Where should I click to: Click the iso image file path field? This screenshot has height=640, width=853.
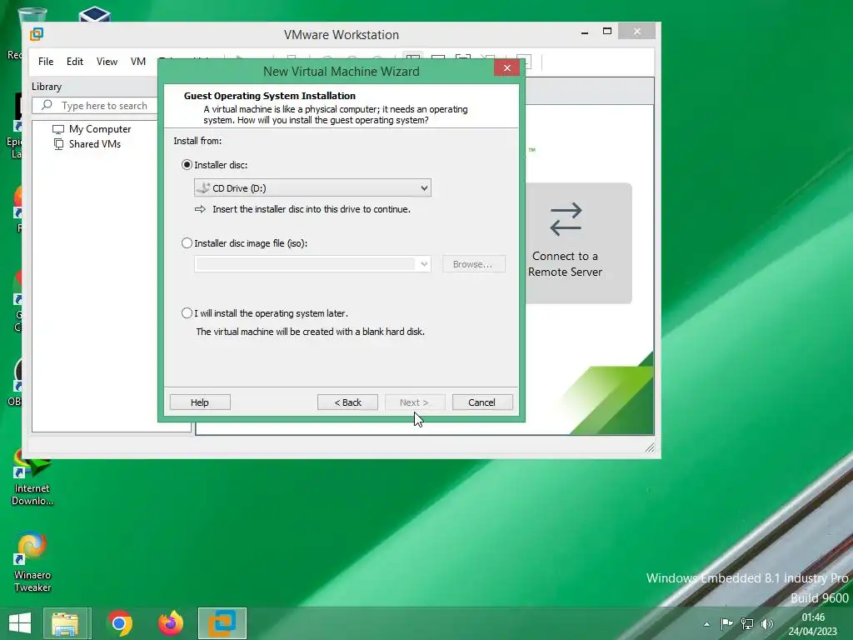pos(306,264)
